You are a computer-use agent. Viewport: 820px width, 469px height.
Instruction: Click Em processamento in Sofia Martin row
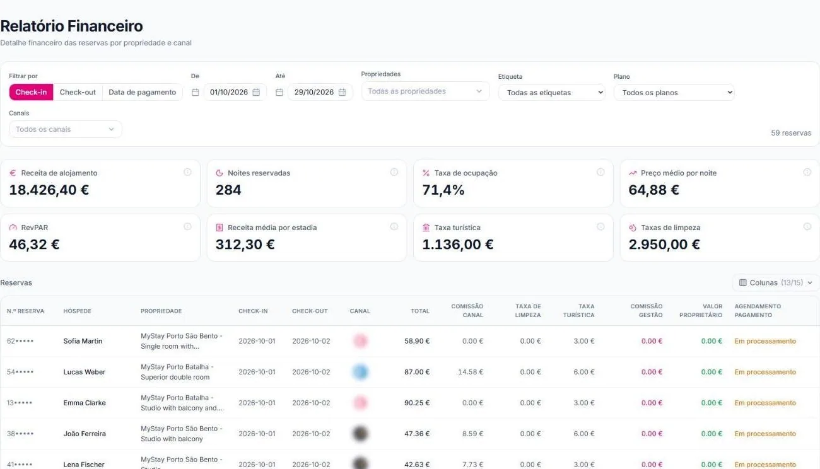(765, 341)
